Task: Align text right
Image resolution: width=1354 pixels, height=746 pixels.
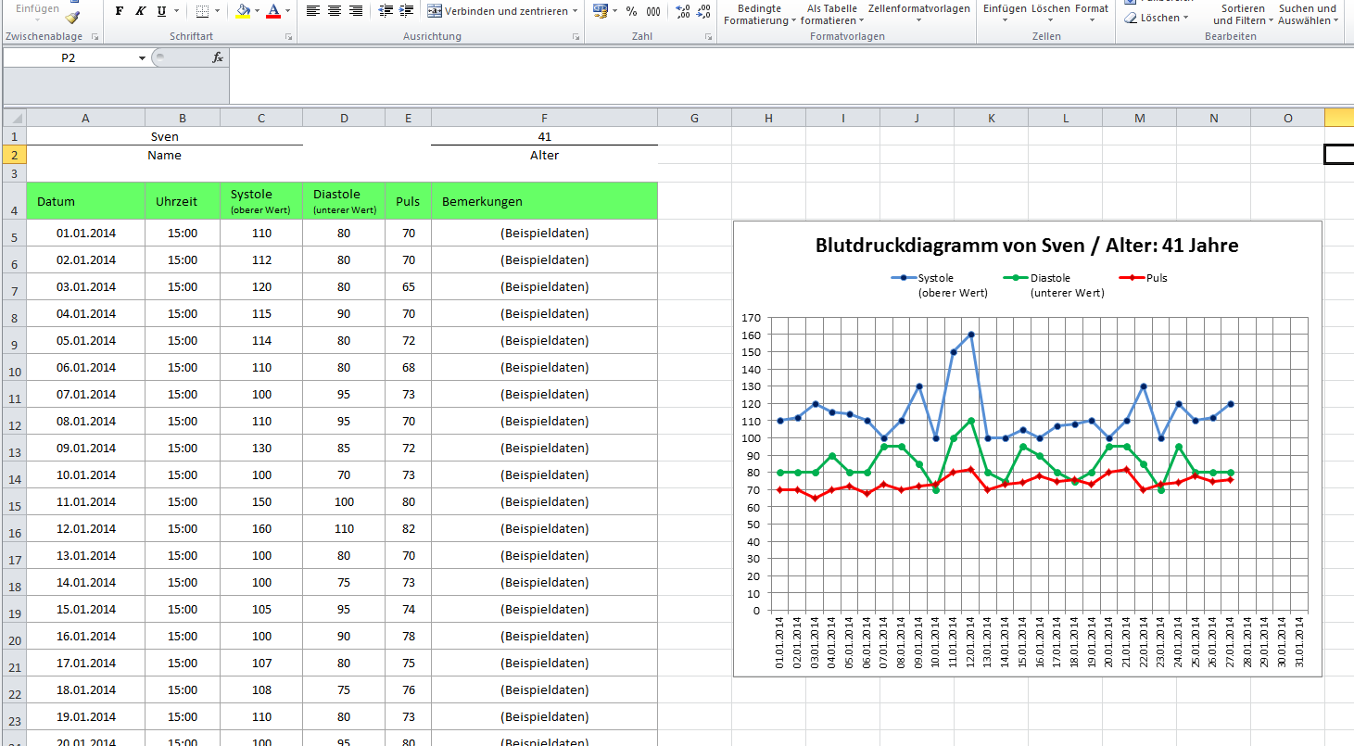Action: coord(354,11)
